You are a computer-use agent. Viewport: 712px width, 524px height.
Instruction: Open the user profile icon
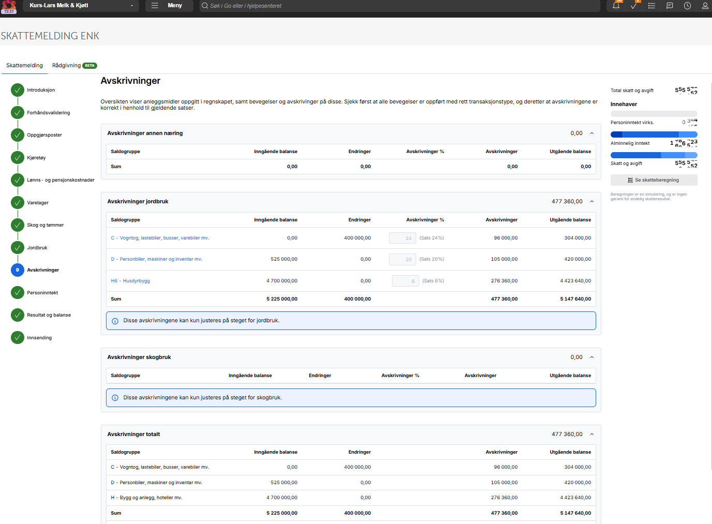coord(705,6)
